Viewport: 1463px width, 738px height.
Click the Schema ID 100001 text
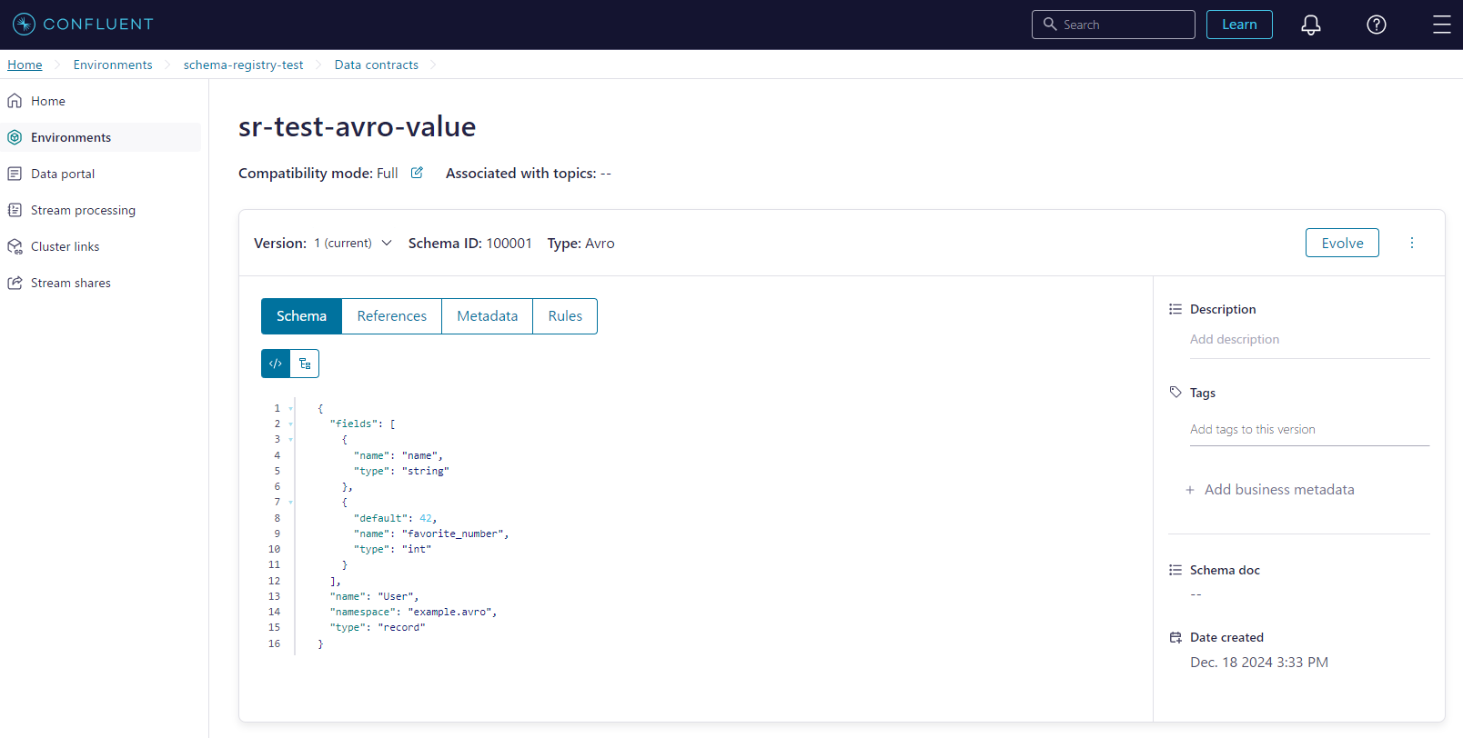click(x=469, y=243)
